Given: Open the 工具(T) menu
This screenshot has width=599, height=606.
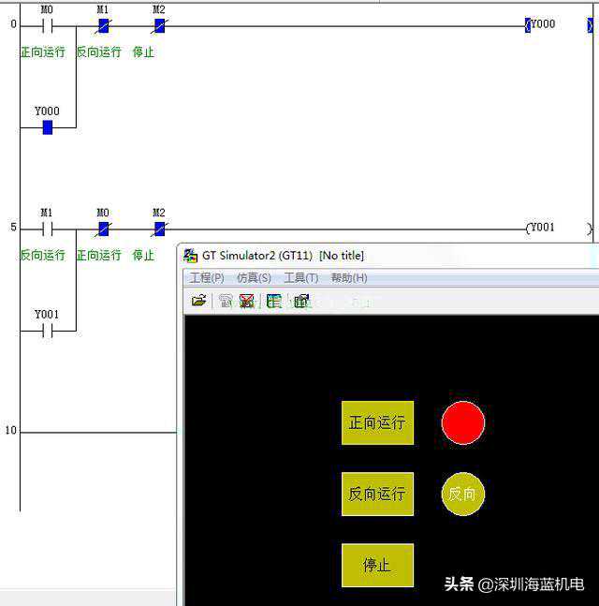Looking at the screenshot, I should (x=300, y=278).
